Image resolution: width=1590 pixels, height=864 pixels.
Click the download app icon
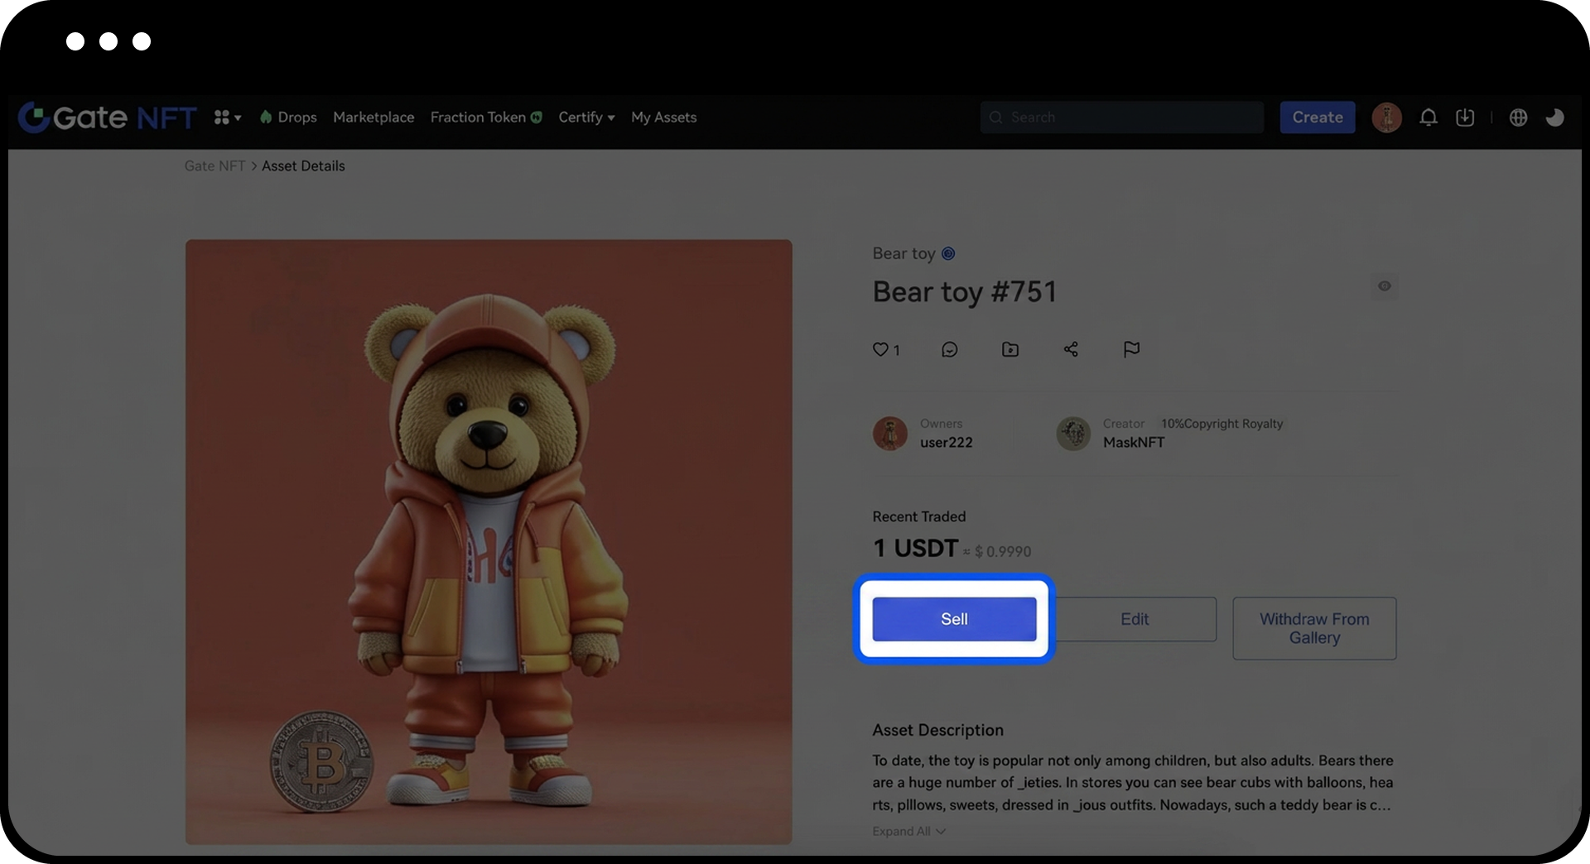coord(1465,118)
